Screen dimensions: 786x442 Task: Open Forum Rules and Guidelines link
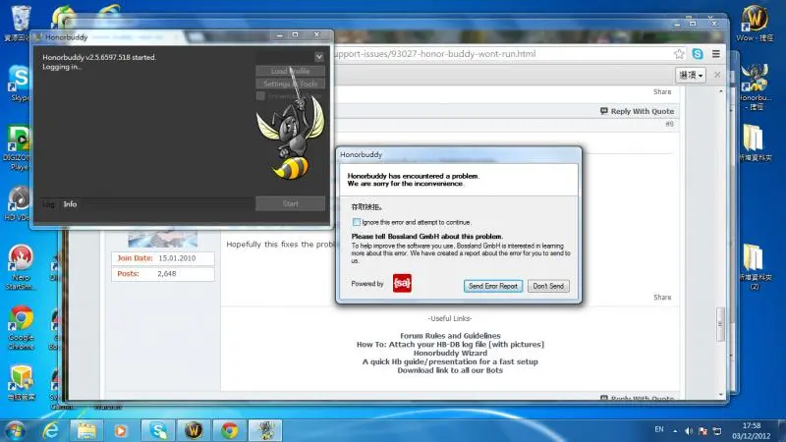click(450, 336)
